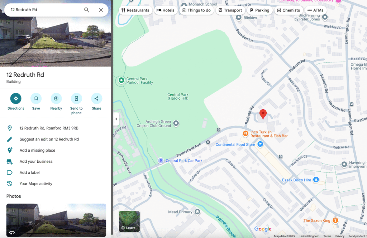The width and height of the screenshot is (367, 238).
Task: Clear the search box with X
Action: [101, 10]
